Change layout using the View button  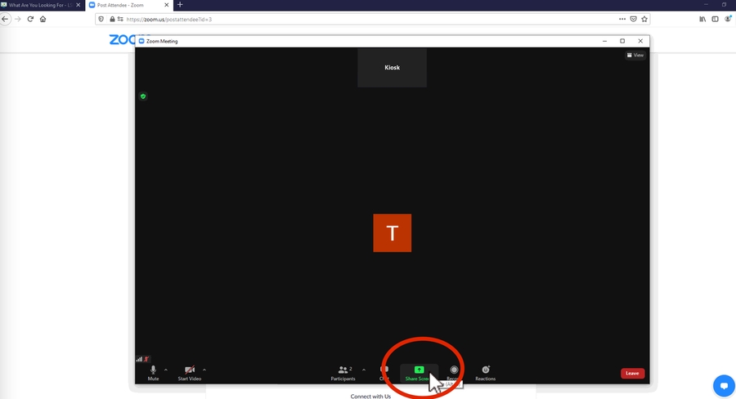tap(635, 55)
